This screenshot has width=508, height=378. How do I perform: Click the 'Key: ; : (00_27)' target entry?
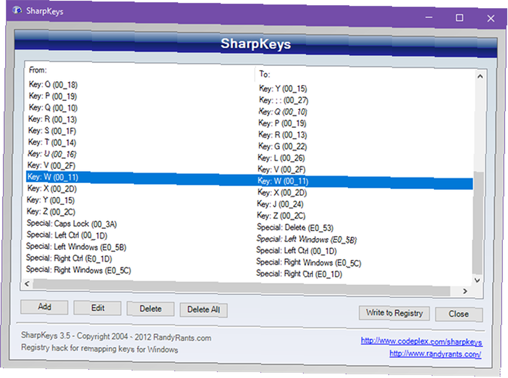pos(283,100)
